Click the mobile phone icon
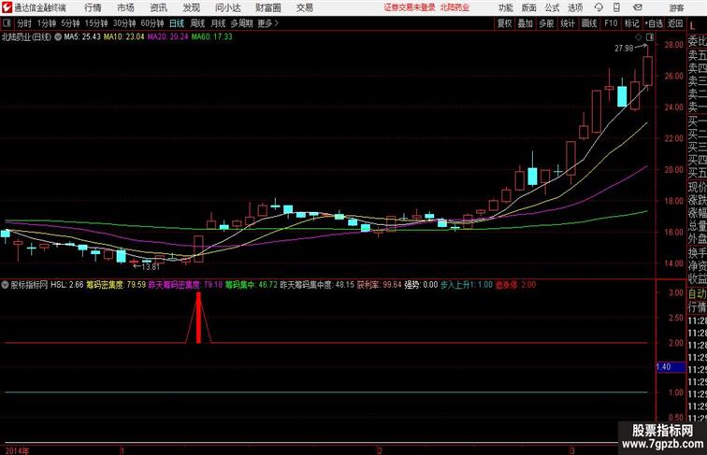The width and height of the screenshot is (707, 455). click(x=616, y=7)
